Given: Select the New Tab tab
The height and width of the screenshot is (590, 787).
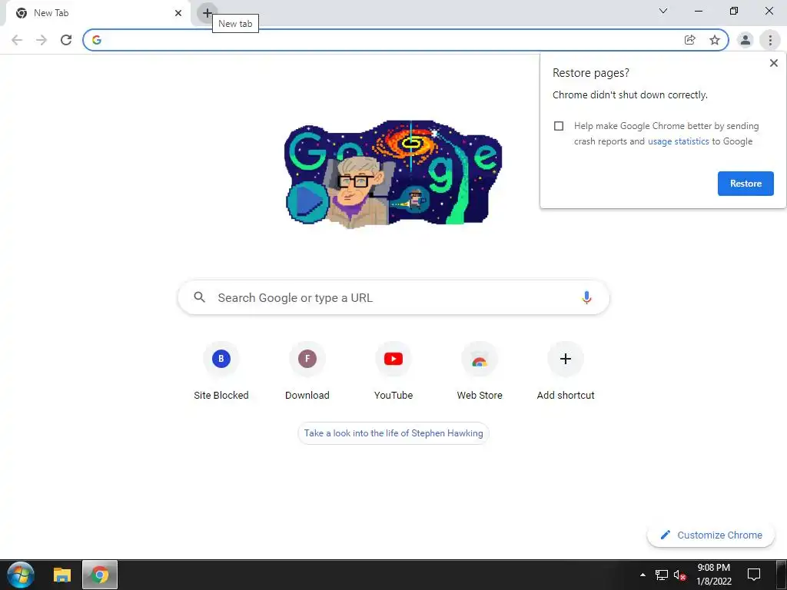Looking at the screenshot, I should point(99,13).
